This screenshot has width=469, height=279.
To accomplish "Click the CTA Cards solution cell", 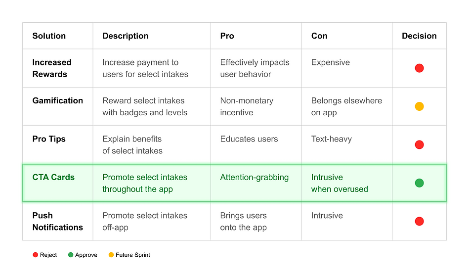I will (x=58, y=183).
